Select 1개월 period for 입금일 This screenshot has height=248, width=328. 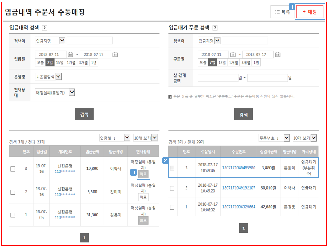point(71,63)
